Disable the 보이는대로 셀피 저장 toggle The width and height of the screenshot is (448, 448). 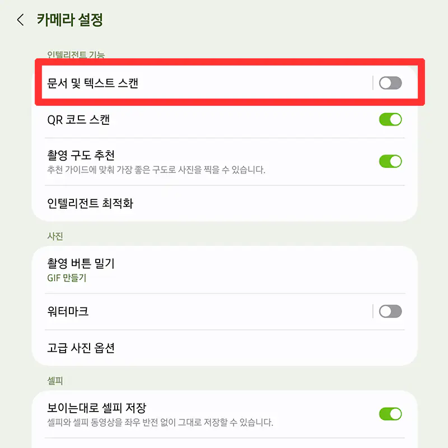(390, 414)
